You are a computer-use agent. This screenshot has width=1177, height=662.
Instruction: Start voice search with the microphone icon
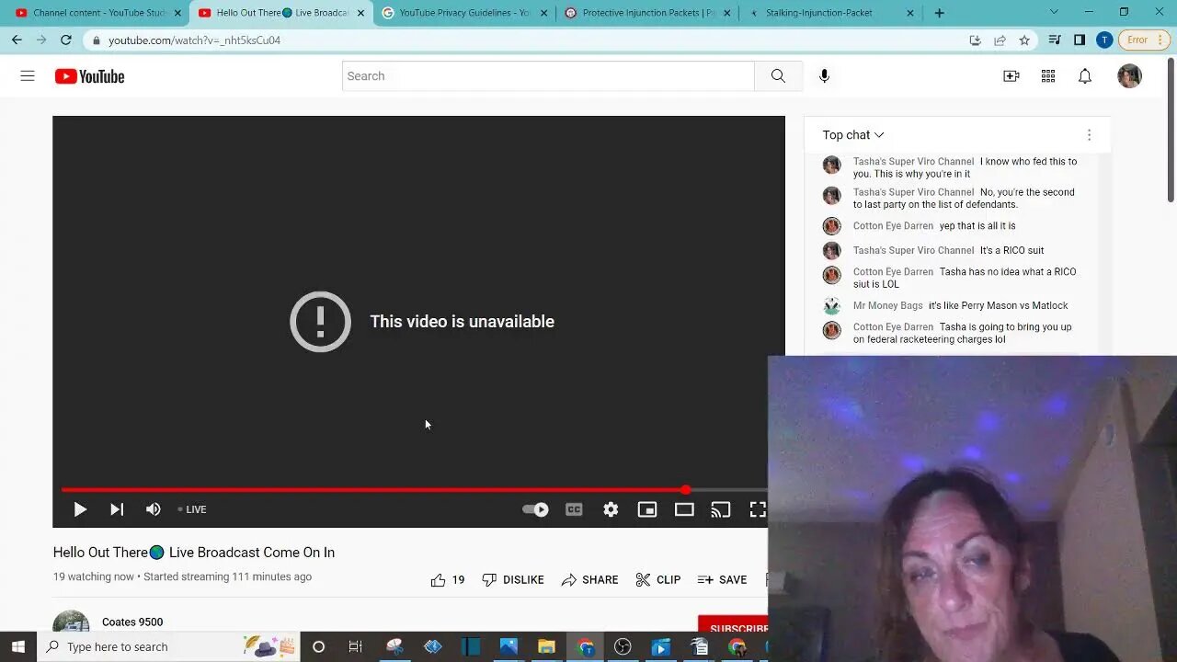[x=824, y=76]
